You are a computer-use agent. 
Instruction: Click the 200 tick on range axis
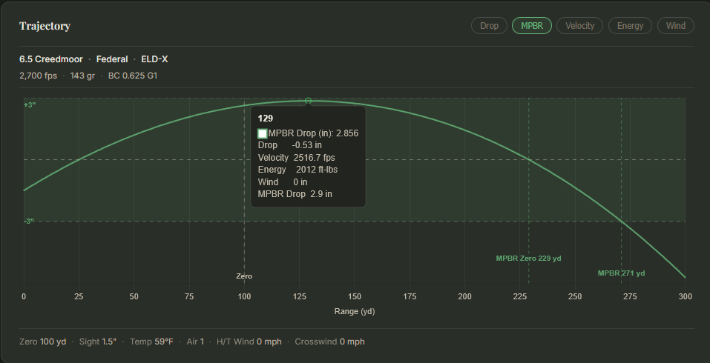coord(464,296)
